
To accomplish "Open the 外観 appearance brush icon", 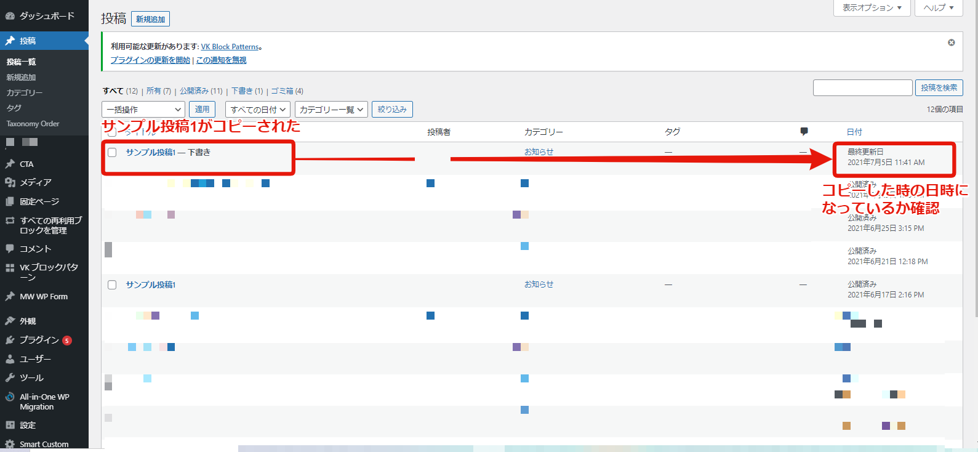I will (x=10, y=321).
